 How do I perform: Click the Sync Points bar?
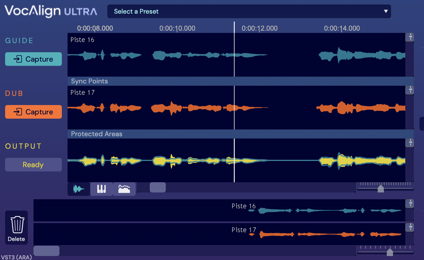point(241,81)
